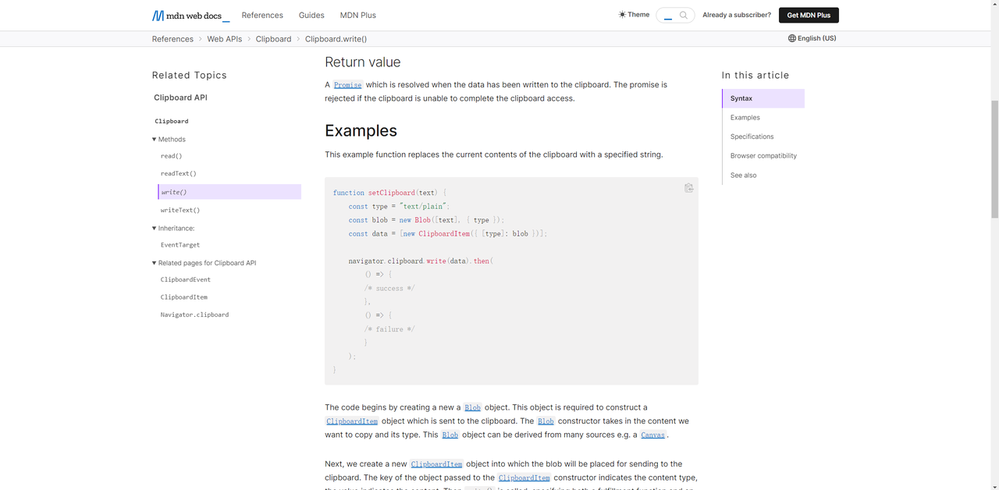The height and width of the screenshot is (490, 999).
Task: Click 'function setClipboard(text)' code line
Action: click(389, 193)
